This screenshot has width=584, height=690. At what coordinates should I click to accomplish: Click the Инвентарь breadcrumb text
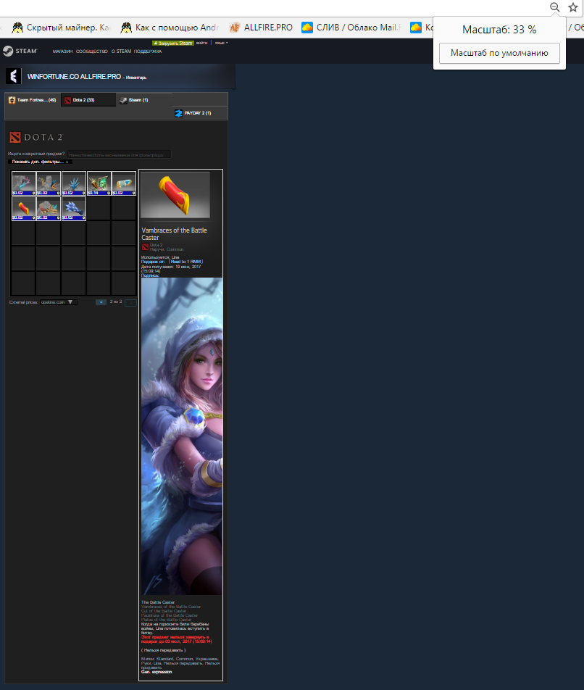[x=136, y=78]
